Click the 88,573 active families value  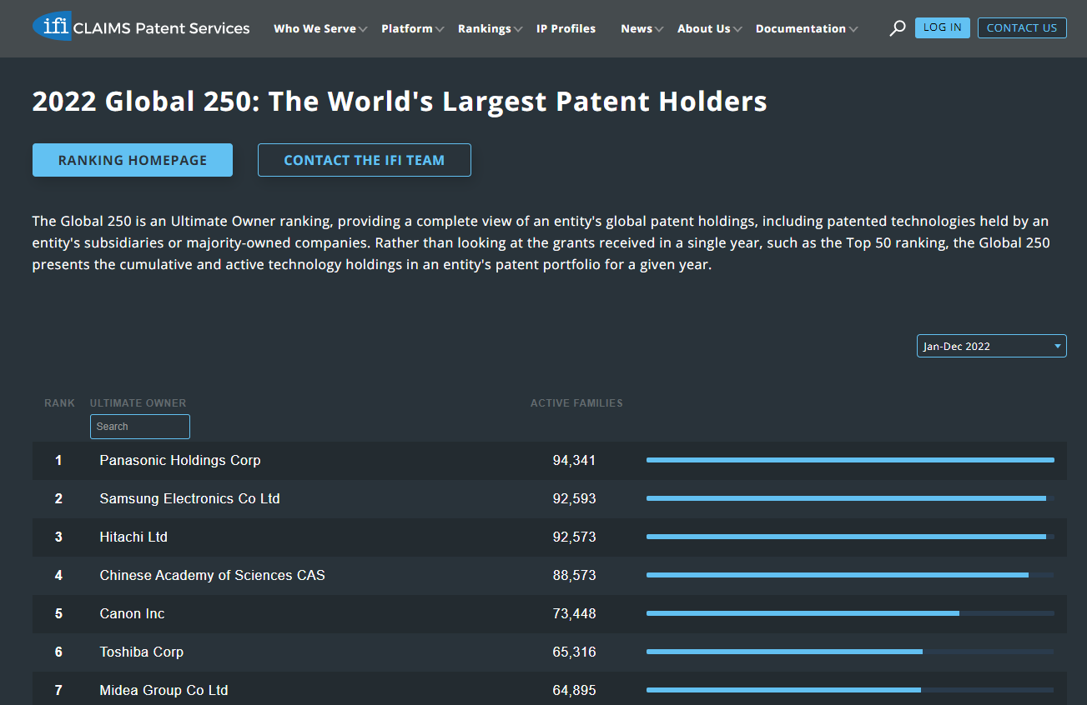pos(574,575)
